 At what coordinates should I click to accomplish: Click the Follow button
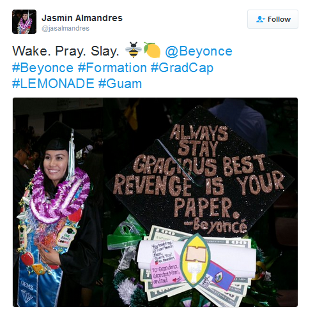pos(273,19)
